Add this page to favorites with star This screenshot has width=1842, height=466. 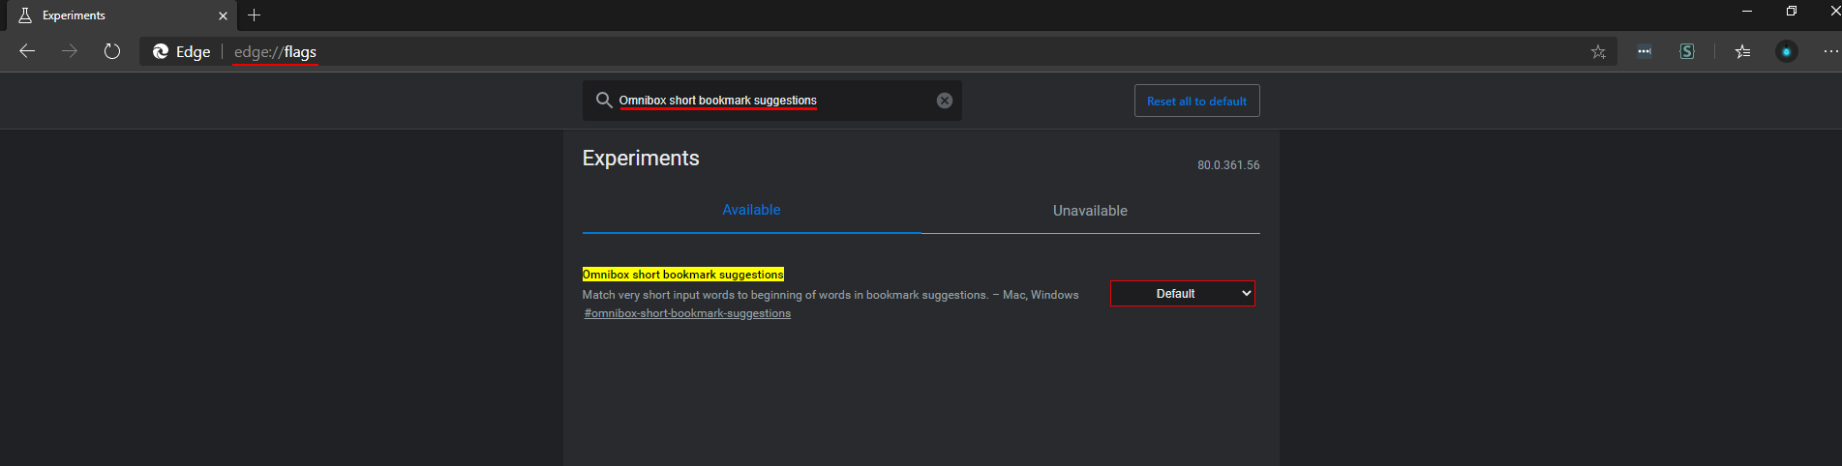[x=1598, y=52]
